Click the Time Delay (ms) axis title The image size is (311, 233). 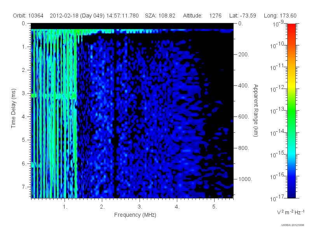(13, 108)
